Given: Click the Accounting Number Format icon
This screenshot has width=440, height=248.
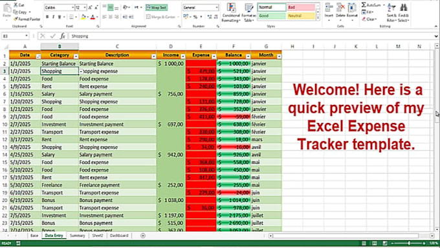Looking at the screenshot, I should point(186,17).
